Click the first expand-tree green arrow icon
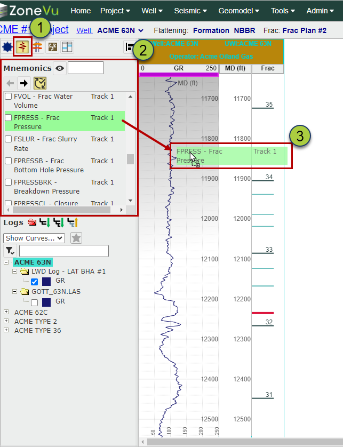The width and height of the screenshot is (343, 447). 45,222
